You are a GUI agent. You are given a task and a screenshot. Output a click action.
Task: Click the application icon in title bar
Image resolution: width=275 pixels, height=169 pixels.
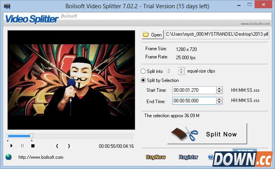point(7,6)
